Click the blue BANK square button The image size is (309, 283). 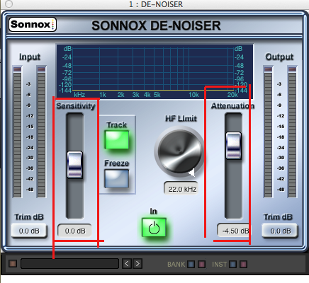[191, 264]
